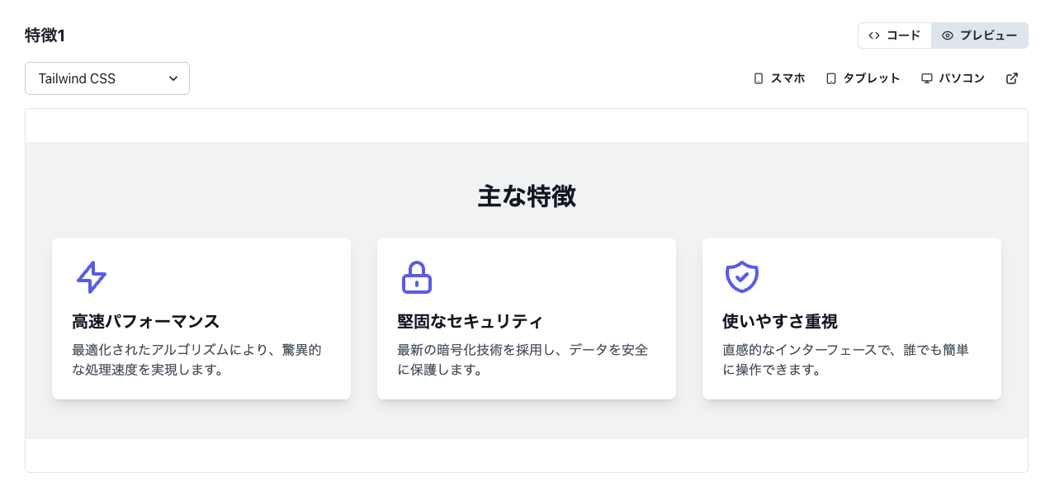This screenshot has width=1050, height=491.
Task: Switch to the プレビュー view
Action: tap(980, 35)
